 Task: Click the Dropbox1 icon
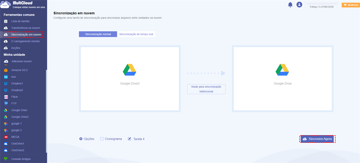click(x=6, y=83)
